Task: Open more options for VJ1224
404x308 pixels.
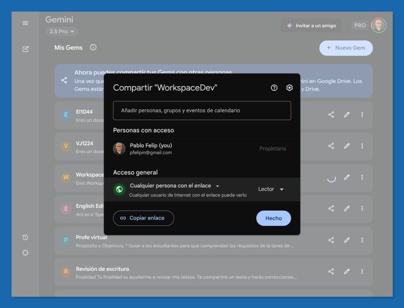Action: tap(362, 146)
